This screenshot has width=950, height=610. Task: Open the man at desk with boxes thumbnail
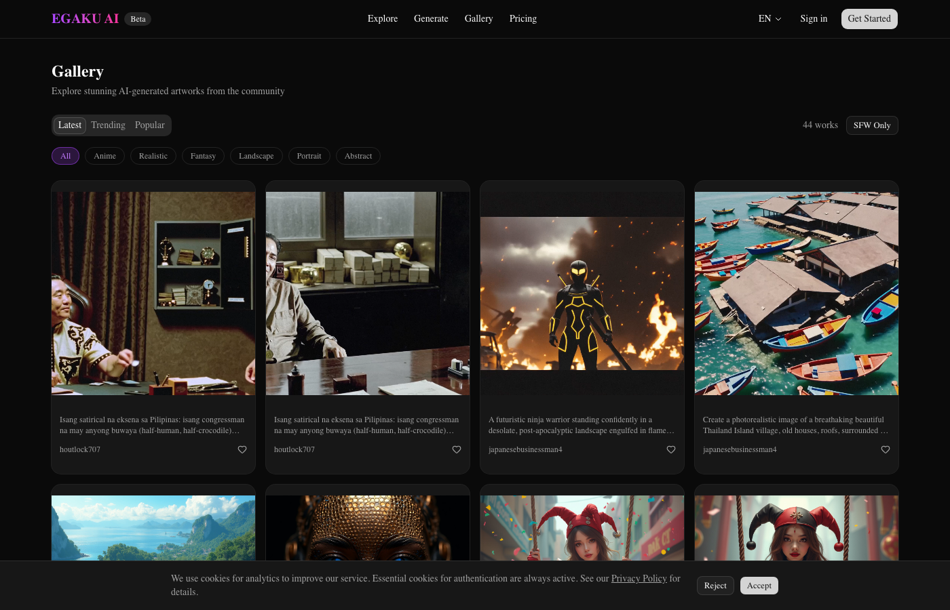[x=368, y=293]
